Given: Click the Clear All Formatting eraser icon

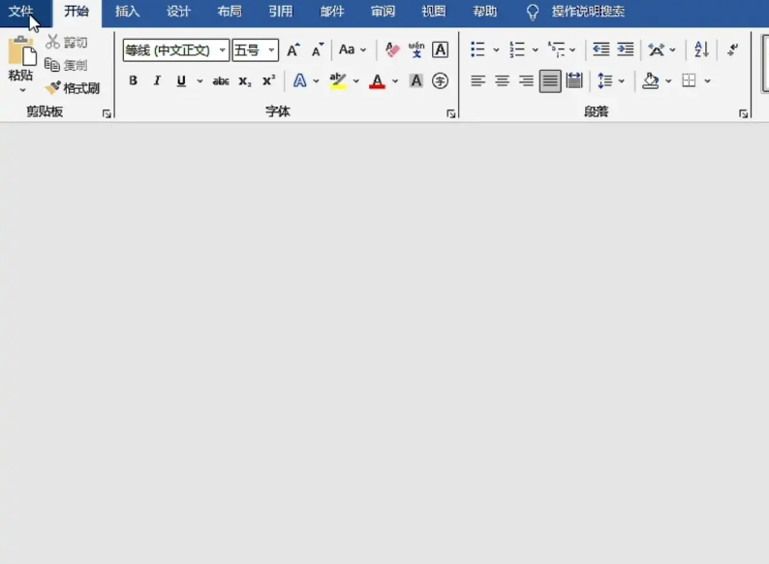Looking at the screenshot, I should (x=392, y=49).
